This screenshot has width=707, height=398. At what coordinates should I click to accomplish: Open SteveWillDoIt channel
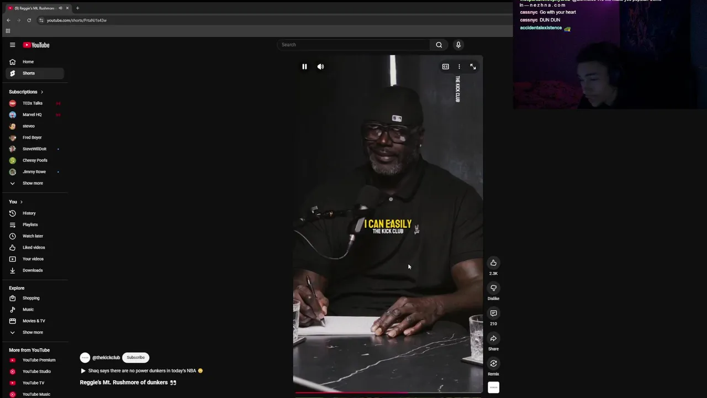tap(35, 149)
